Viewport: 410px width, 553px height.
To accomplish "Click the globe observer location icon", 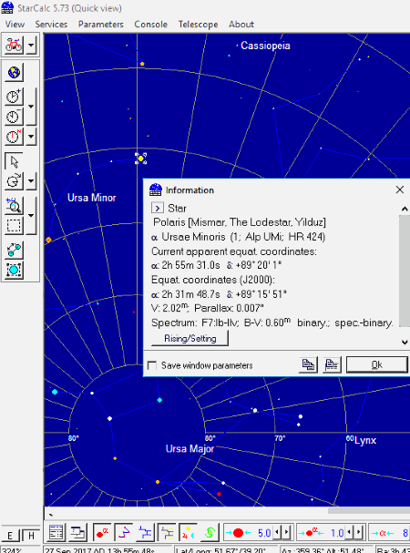I will (x=14, y=72).
